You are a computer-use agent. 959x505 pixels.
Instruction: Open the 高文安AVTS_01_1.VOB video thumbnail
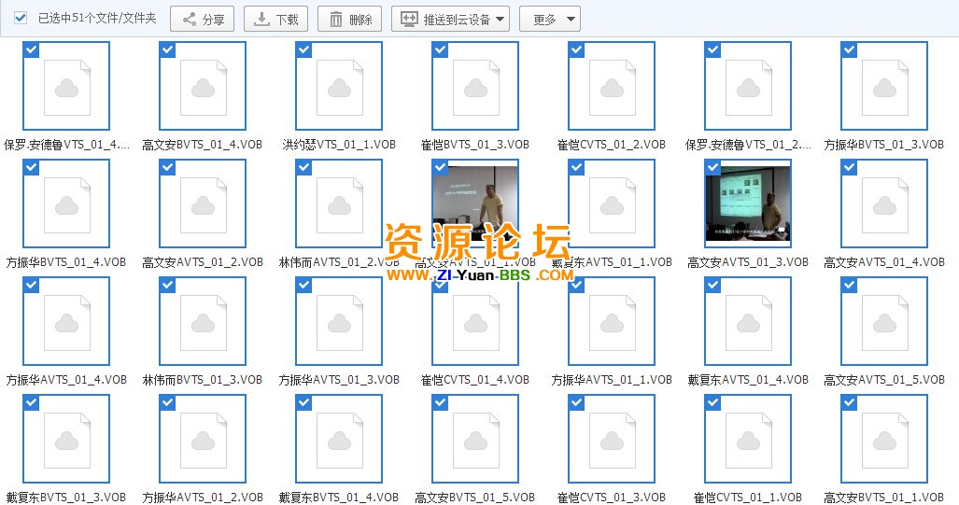click(475, 203)
